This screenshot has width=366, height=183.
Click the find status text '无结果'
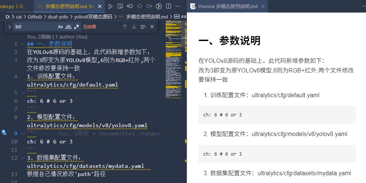tap(90, 27)
